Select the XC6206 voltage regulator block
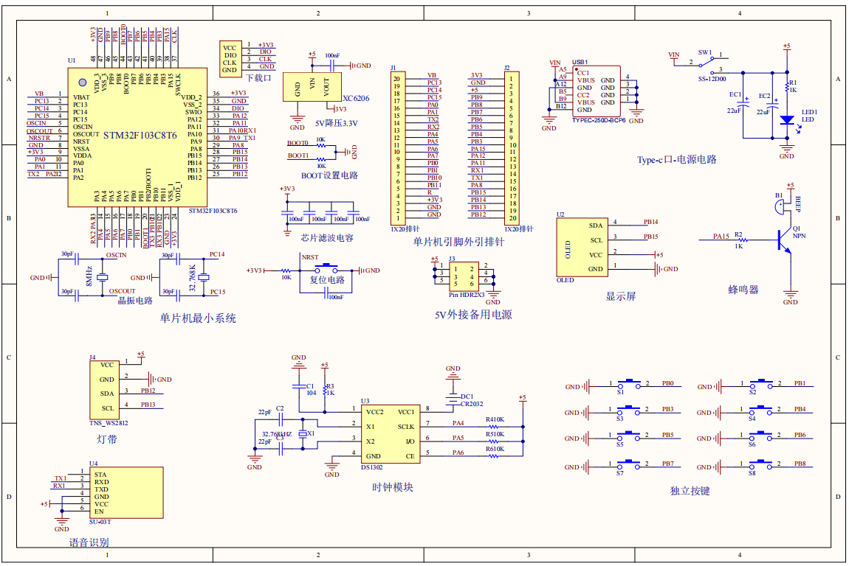The width and height of the screenshot is (849, 566). point(312,88)
